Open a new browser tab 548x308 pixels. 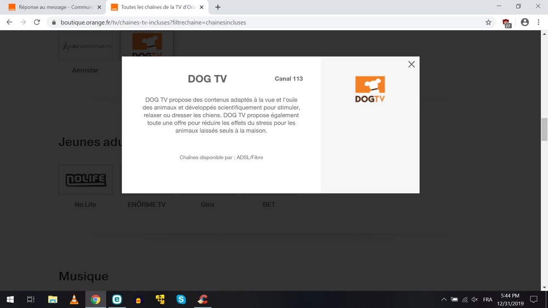click(x=218, y=7)
